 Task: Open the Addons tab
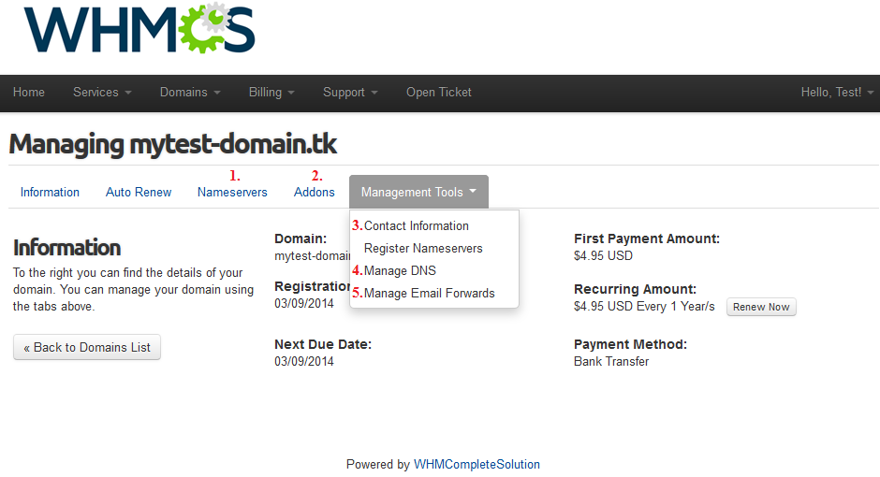point(315,193)
